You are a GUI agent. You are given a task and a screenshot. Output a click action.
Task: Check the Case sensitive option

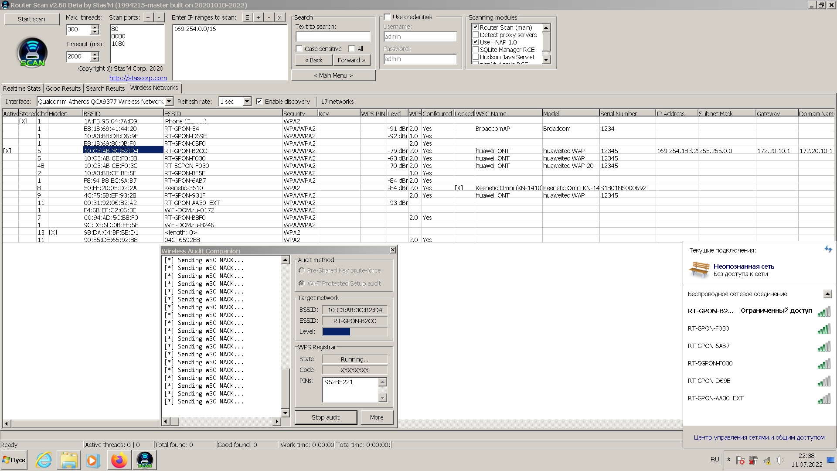click(x=299, y=49)
